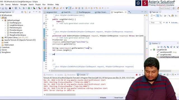Screen dimensions: 179x100
Task: Click New Task icon in Task List
Action: [x=152, y=16]
